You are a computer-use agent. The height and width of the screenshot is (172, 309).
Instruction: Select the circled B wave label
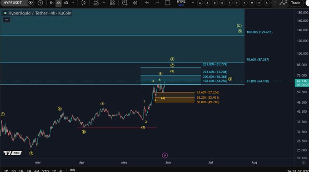[84, 132]
